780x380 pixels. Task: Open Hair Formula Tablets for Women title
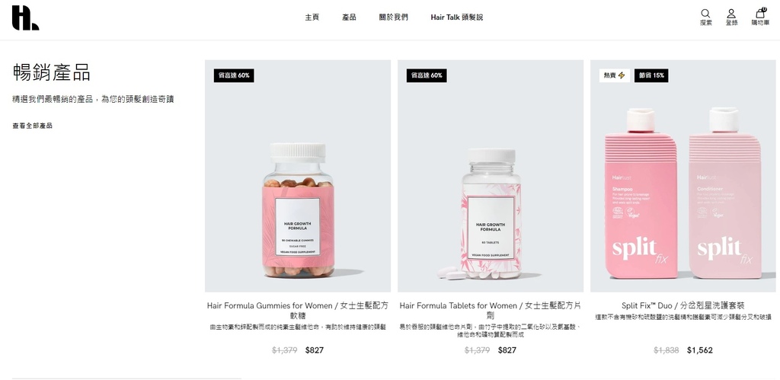pyautogui.click(x=490, y=311)
